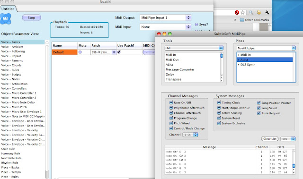Select DLS Synth in Pipes list
This screenshot has width=303, height=179.
pyautogui.click(x=265, y=65)
